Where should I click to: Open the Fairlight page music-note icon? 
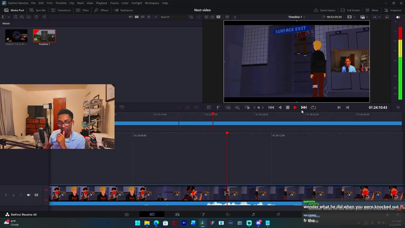[253, 214]
